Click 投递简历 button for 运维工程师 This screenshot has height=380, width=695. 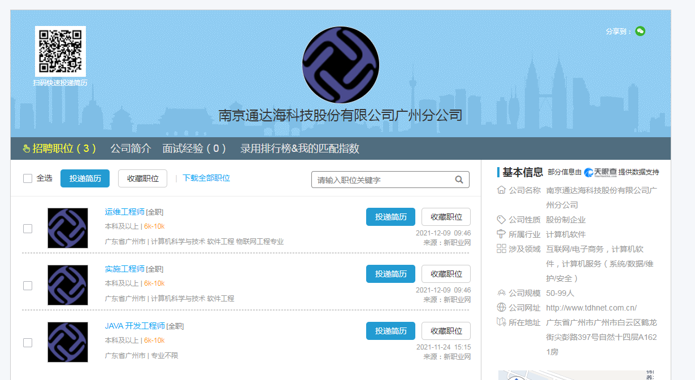click(390, 217)
